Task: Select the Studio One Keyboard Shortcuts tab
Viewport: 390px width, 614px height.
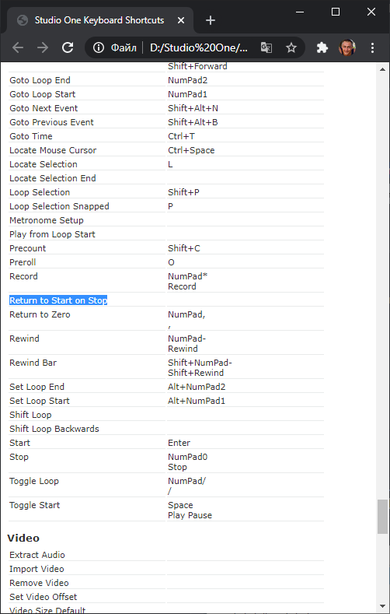Action: tap(99, 20)
